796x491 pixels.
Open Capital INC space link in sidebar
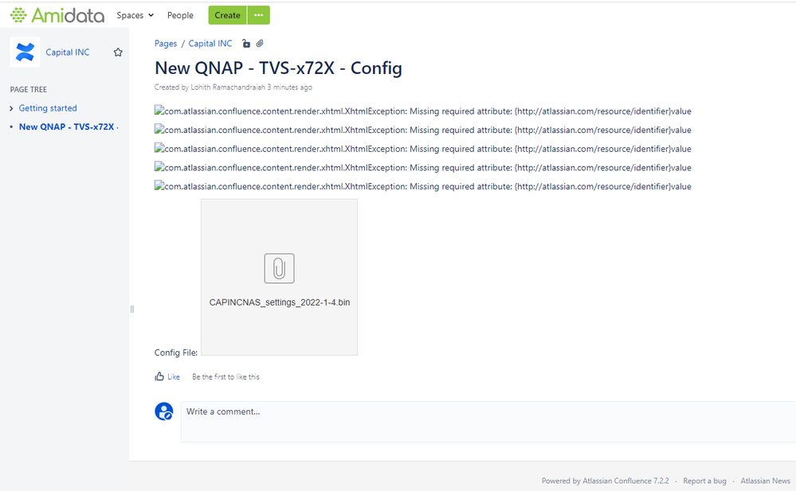point(68,53)
